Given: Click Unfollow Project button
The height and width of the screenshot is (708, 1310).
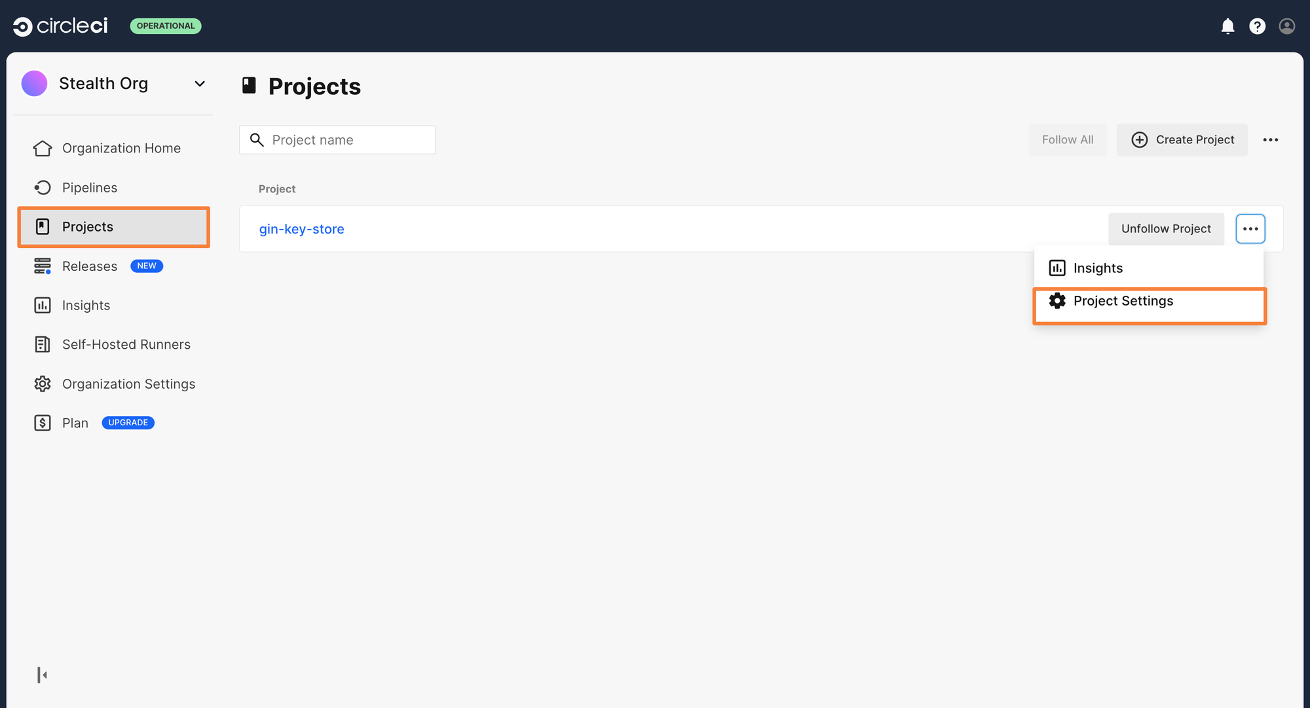Looking at the screenshot, I should click(x=1166, y=228).
